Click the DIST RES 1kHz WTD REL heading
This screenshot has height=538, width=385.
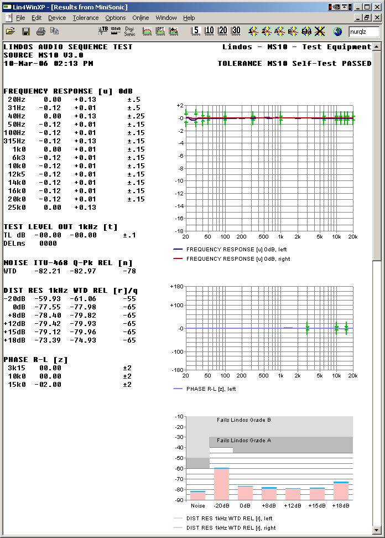coord(70,291)
